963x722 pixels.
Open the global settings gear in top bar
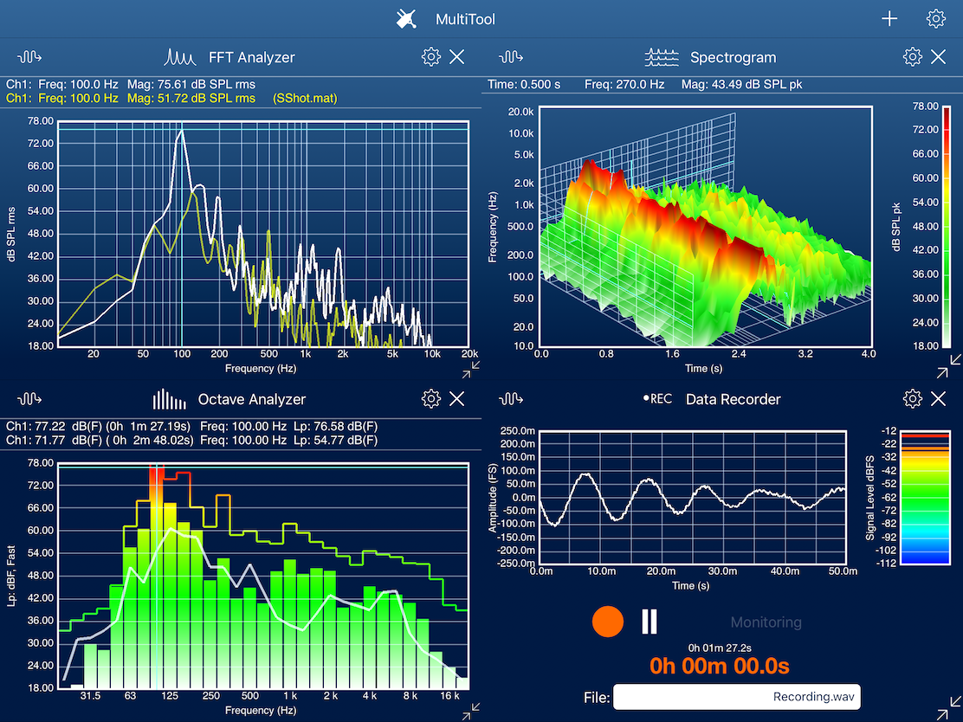coord(936,17)
